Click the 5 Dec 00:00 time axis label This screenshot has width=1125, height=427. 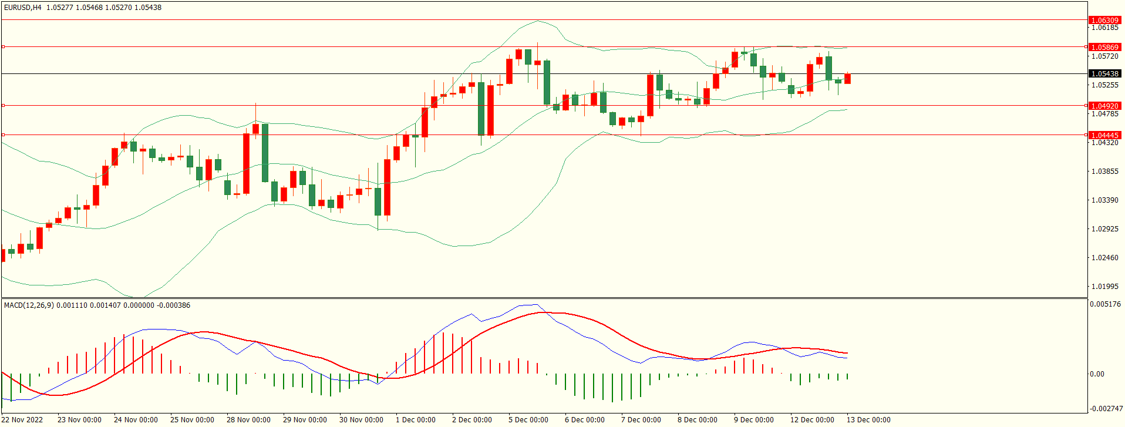[528, 420]
